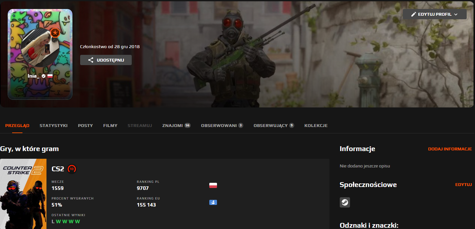The width and height of the screenshot is (475, 229).
Task: Click the Nie dodano jeszcze opisu text
Action: (x=365, y=166)
